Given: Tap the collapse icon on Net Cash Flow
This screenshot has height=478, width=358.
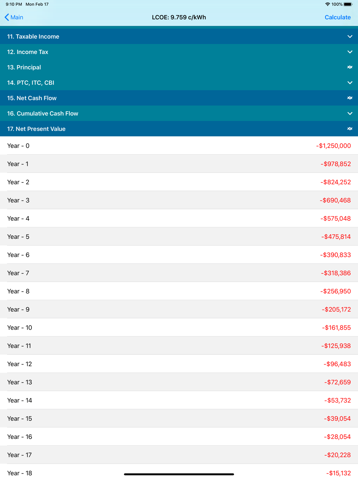Looking at the screenshot, I should point(350,98).
